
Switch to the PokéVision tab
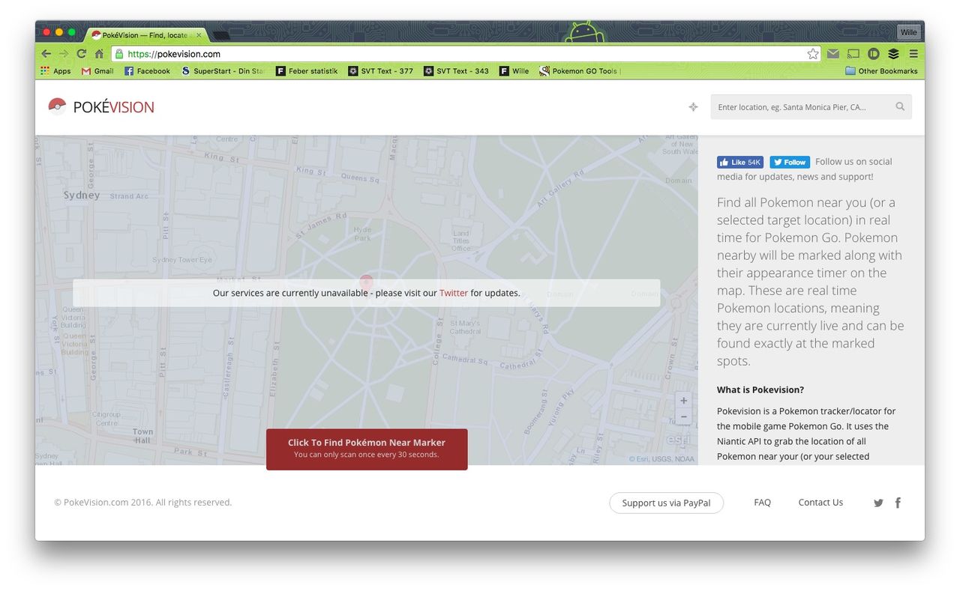145,34
